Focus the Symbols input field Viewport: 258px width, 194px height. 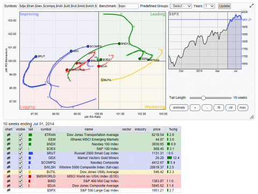pyautogui.click(x=58, y=6)
